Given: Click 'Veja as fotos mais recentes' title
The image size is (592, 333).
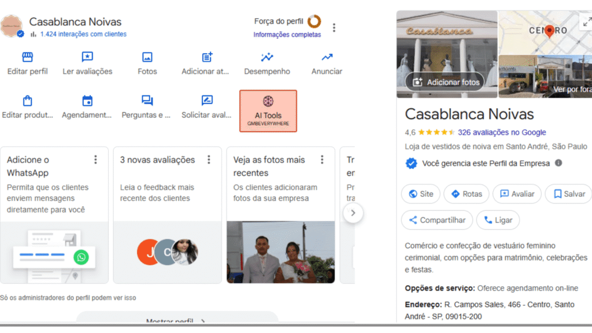Looking at the screenshot, I should click(x=269, y=166).
